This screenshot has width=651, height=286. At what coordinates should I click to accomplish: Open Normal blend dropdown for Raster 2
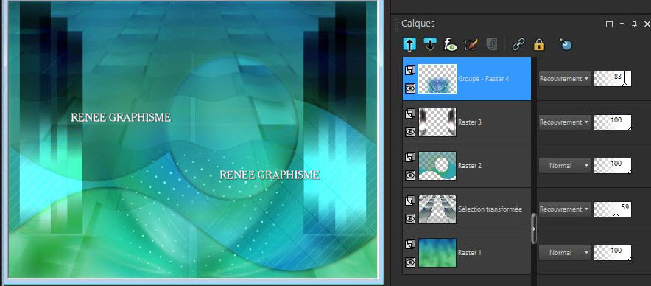564,165
